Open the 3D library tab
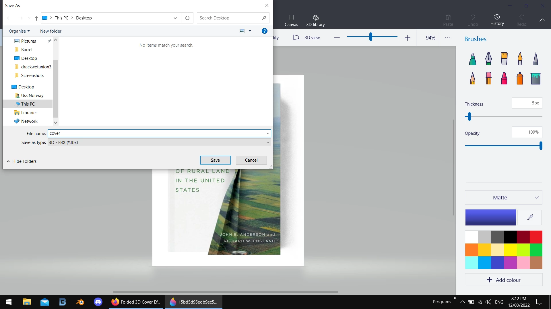Screen dimensions: 551x309 point(315,20)
